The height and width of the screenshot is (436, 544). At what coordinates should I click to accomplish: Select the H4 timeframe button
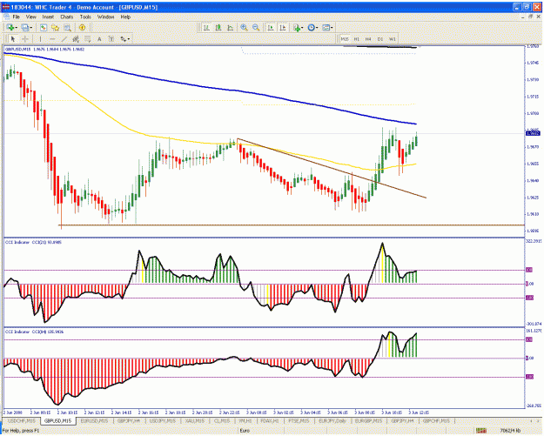click(x=368, y=39)
